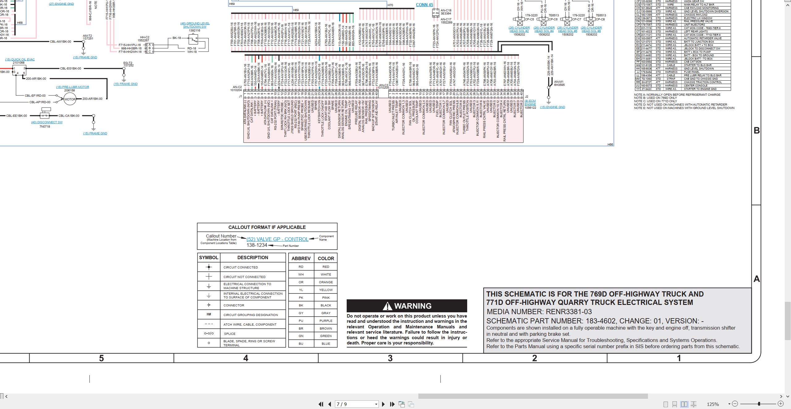Click the WARNING header banner
Image resolution: width=791 pixels, height=409 pixels.
click(x=407, y=306)
